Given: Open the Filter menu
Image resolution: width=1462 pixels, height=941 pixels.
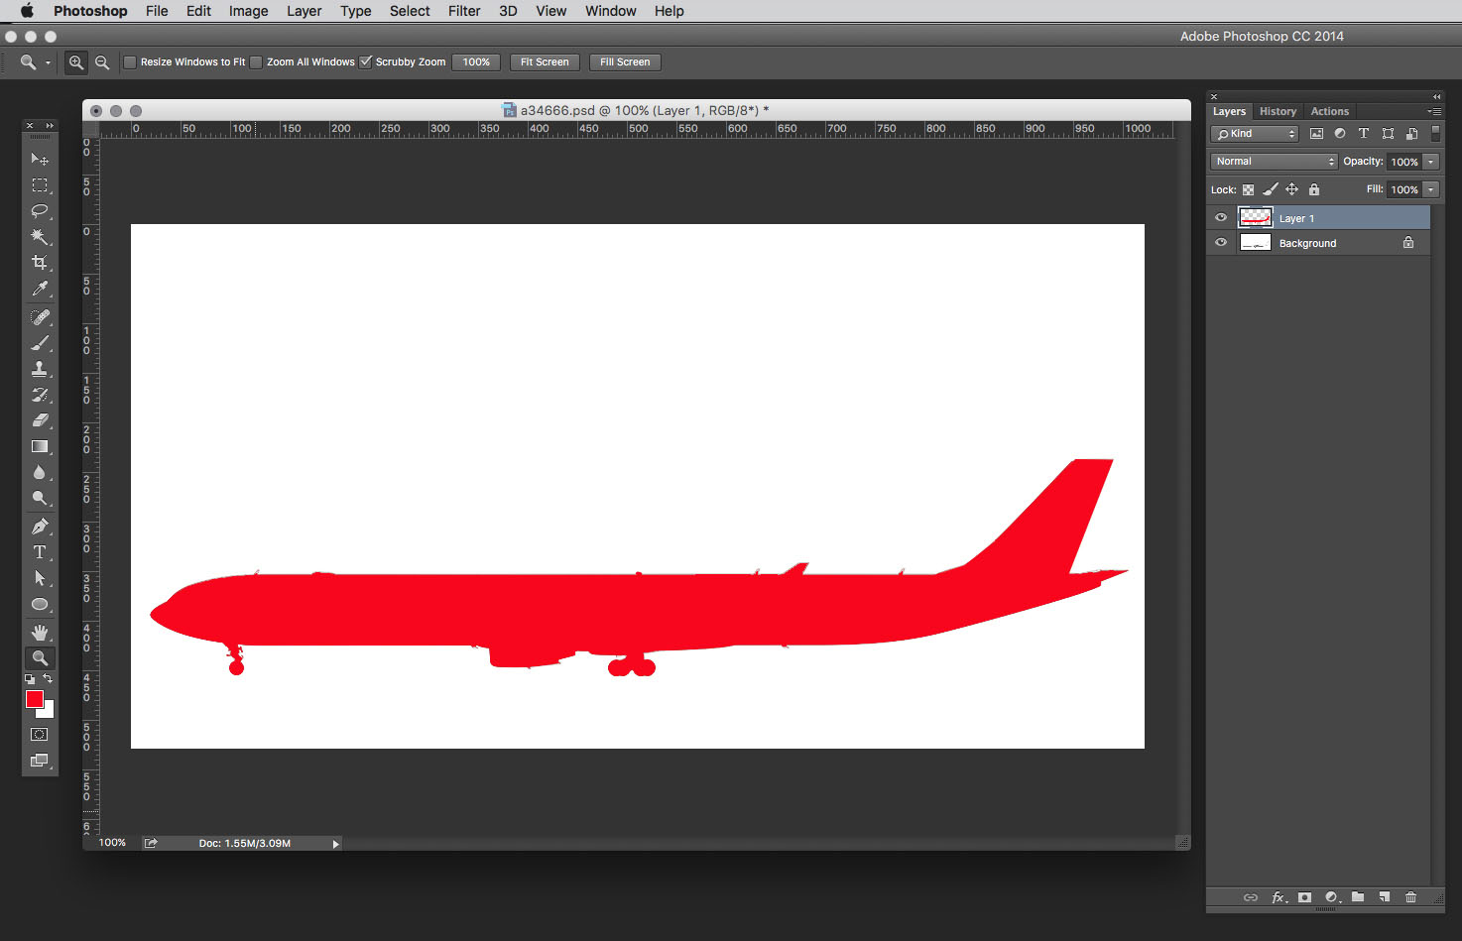Looking at the screenshot, I should [463, 11].
